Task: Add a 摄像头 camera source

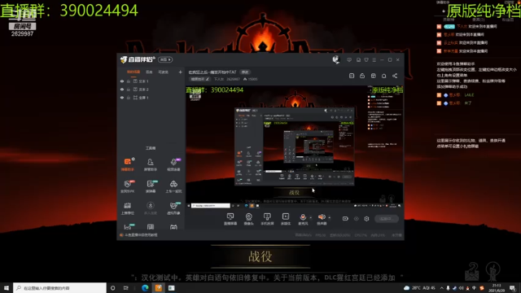Action: tap(248, 219)
